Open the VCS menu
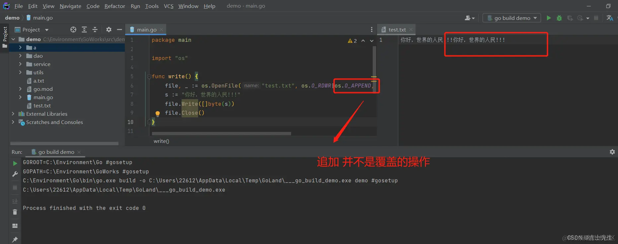Screen dimensions: 618x244 coord(169,6)
